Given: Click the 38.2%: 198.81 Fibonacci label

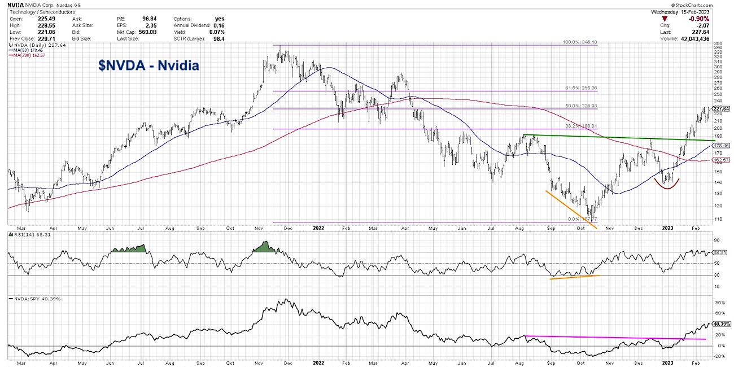Looking at the screenshot, I should point(581,126).
